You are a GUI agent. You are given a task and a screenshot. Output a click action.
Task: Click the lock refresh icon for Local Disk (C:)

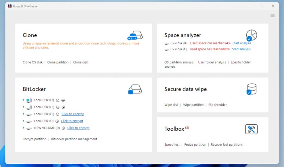[63, 100]
